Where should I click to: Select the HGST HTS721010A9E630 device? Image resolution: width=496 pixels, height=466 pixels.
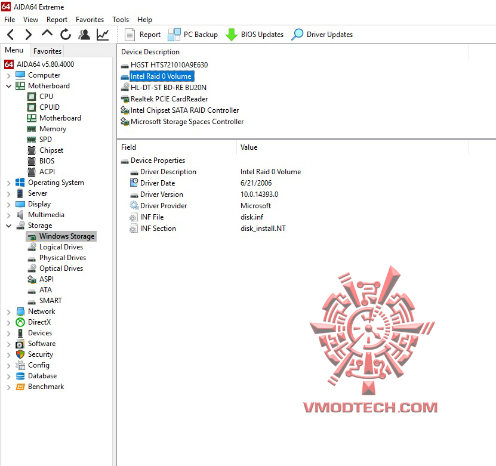pyautogui.click(x=160, y=64)
